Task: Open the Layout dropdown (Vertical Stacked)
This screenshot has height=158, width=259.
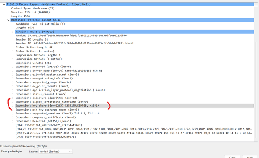Action: point(56,152)
